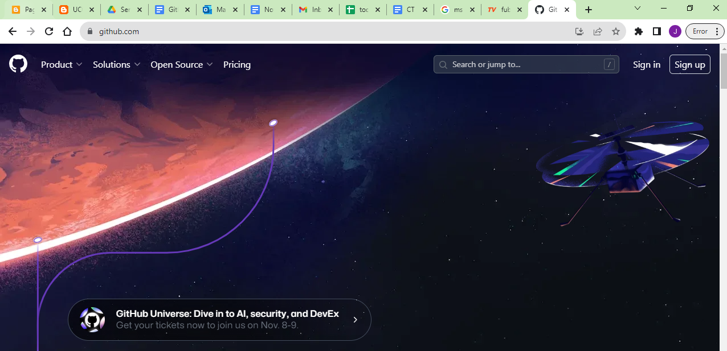Open the GitHub Universe announcement banner
727x351 pixels.
219,320
